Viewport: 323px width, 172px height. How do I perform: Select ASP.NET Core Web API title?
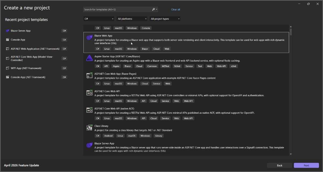click(107, 91)
